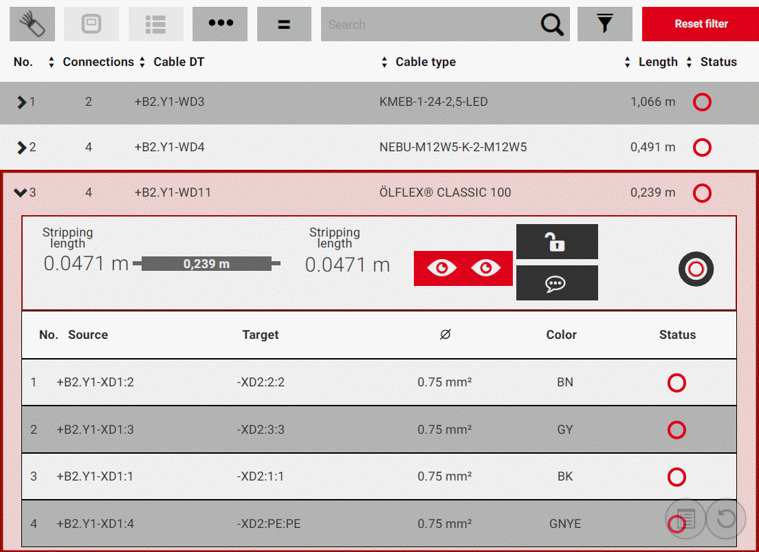
Task: Click the magnifying glass search icon
Action: pyautogui.click(x=551, y=25)
